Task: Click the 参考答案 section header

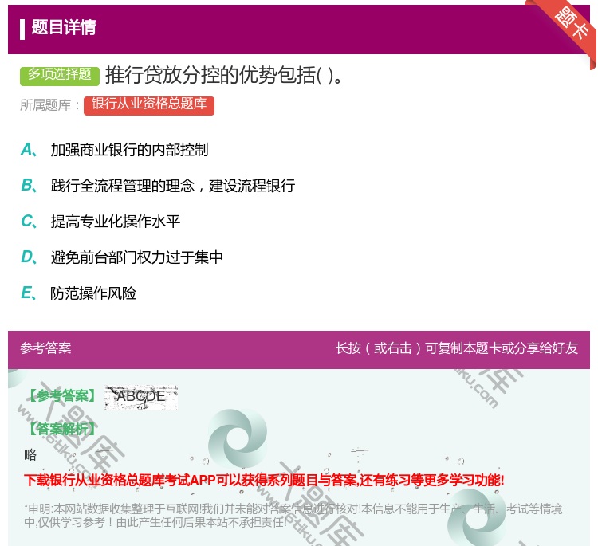Action: coord(45,348)
